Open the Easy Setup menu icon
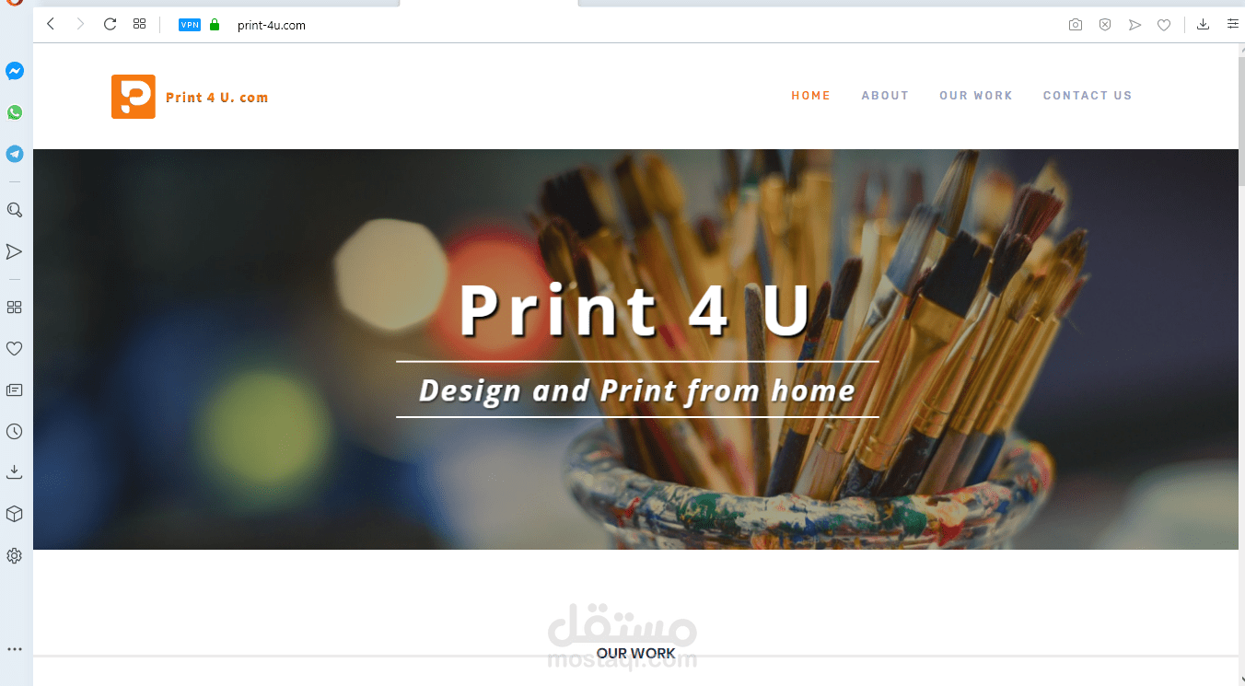 click(1232, 24)
